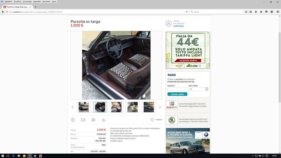Adjust volume from the system tray speaker

pyautogui.click(x=263, y=156)
